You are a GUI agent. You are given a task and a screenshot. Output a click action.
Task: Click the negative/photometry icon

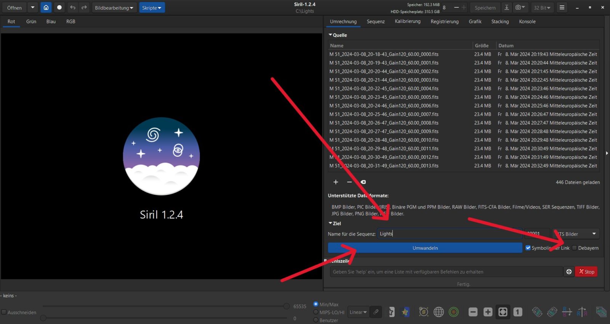tap(391, 312)
